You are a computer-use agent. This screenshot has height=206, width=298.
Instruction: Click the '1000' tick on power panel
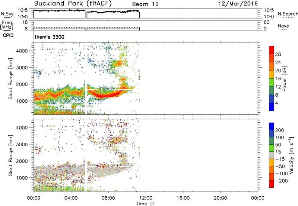click(x=22, y=101)
